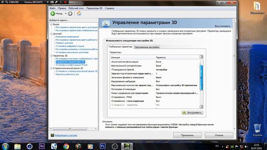Click the volume speaker tray icon

click(x=246, y=147)
